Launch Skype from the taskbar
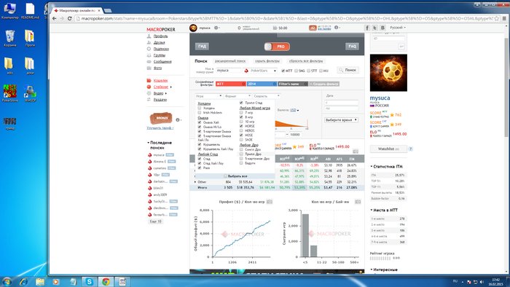Screen dimensions: 510x287 (89, 281)
